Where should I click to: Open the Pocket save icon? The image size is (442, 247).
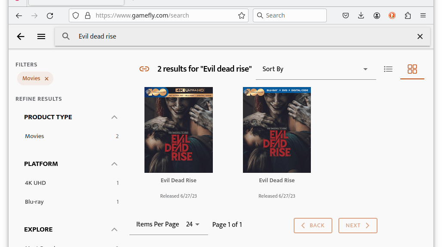(346, 15)
